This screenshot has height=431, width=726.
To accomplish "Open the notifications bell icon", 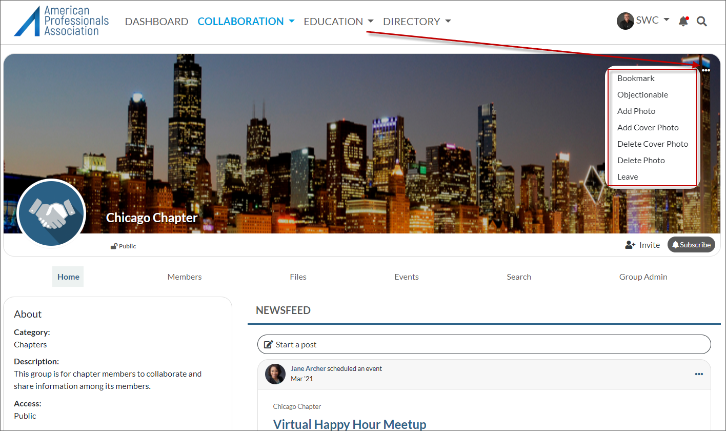I will (x=683, y=21).
